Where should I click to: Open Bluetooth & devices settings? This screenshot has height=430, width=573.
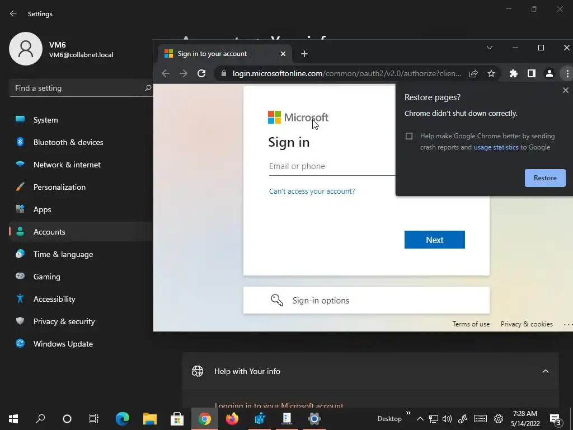click(81, 142)
